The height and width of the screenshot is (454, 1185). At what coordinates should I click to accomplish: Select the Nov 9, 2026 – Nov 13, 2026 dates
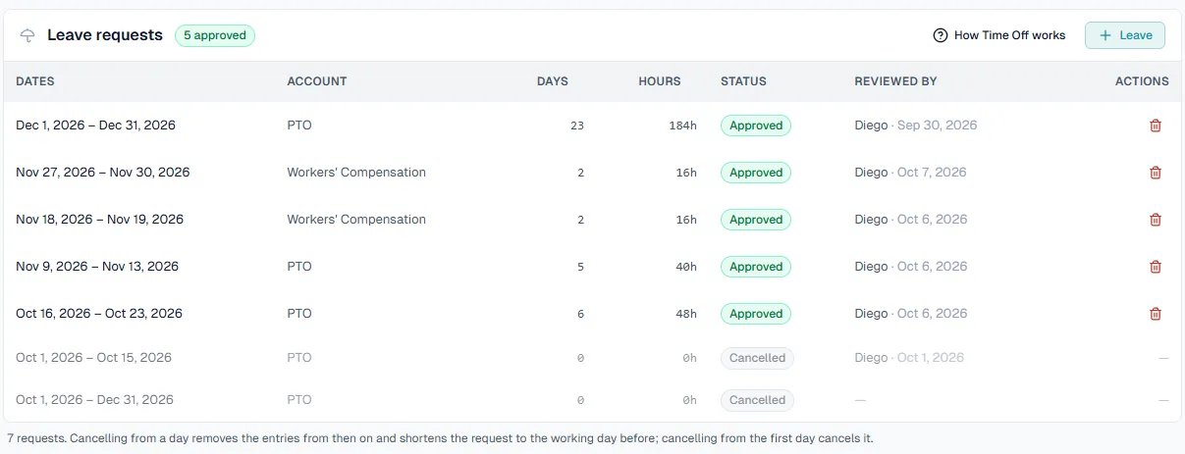pyautogui.click(x=97, y=267)
